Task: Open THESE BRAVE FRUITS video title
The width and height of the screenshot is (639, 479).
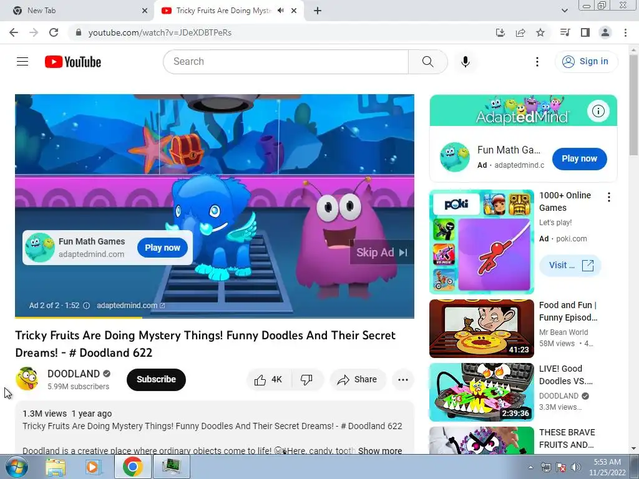Action: (567, 438)
